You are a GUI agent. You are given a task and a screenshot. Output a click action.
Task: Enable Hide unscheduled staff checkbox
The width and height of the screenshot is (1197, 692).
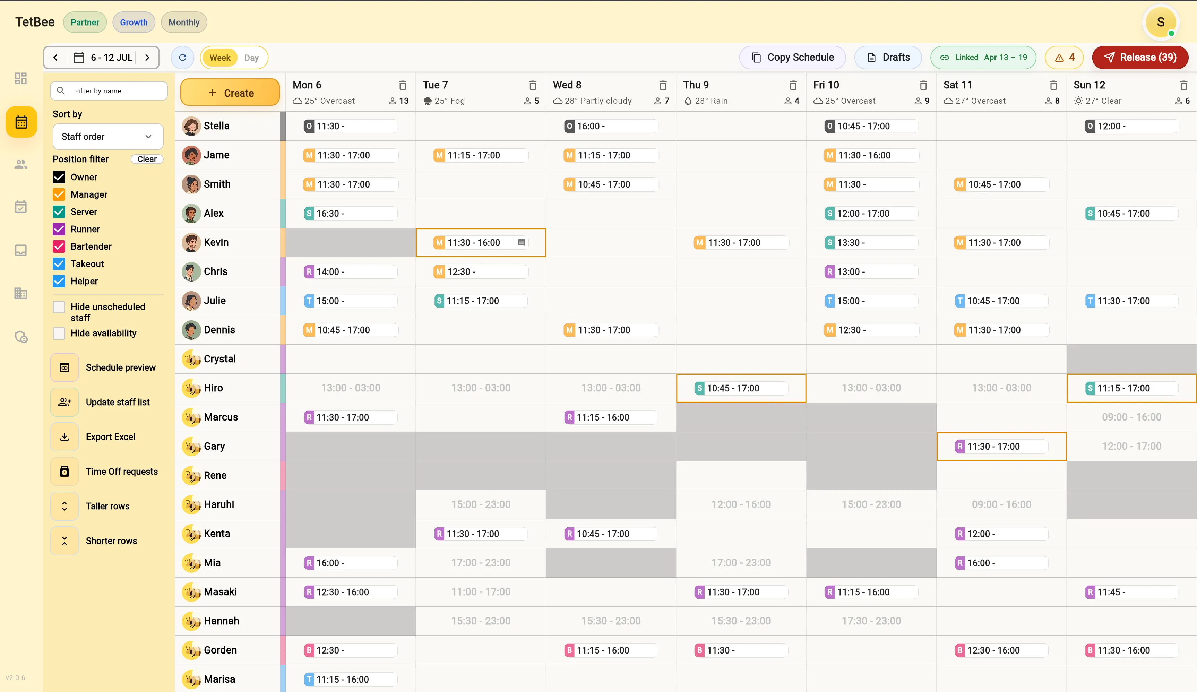59,307
